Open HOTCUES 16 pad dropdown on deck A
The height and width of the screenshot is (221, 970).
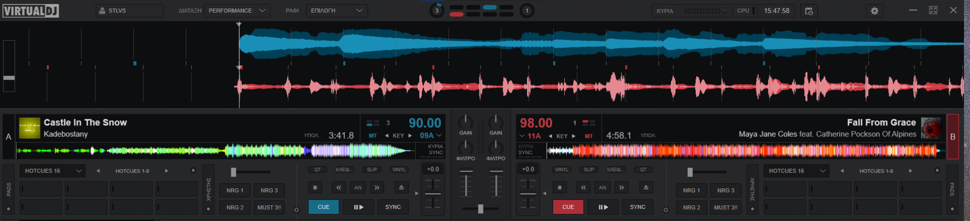[x=52, y=171]
